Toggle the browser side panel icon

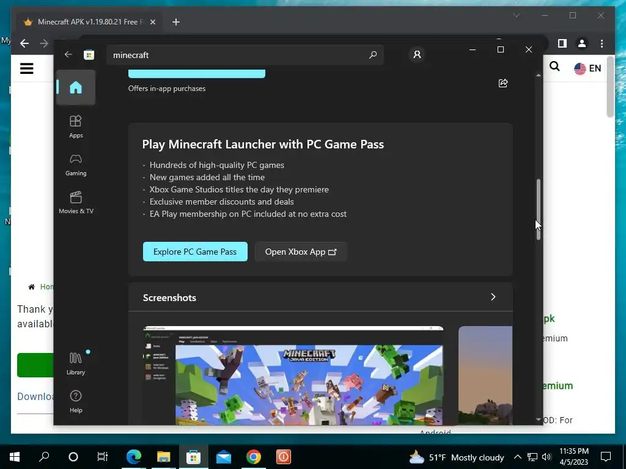(562, 43)
